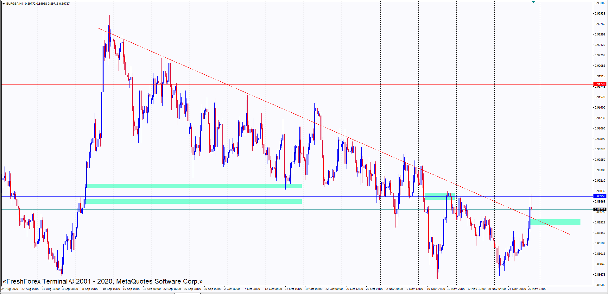Click the 0.93105 price scale label

(x=600, y=3)
